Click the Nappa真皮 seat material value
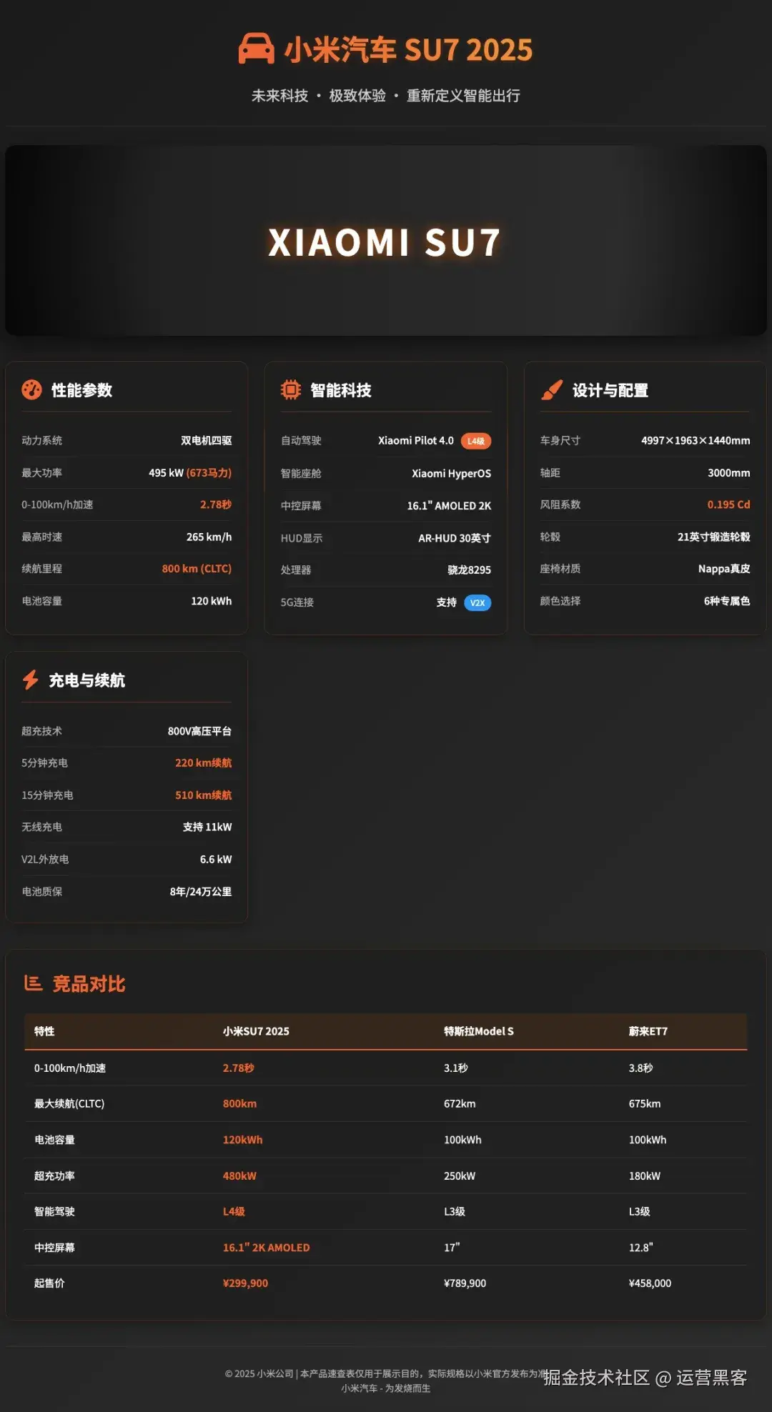The image size is (772, 1412). [724, 569]
